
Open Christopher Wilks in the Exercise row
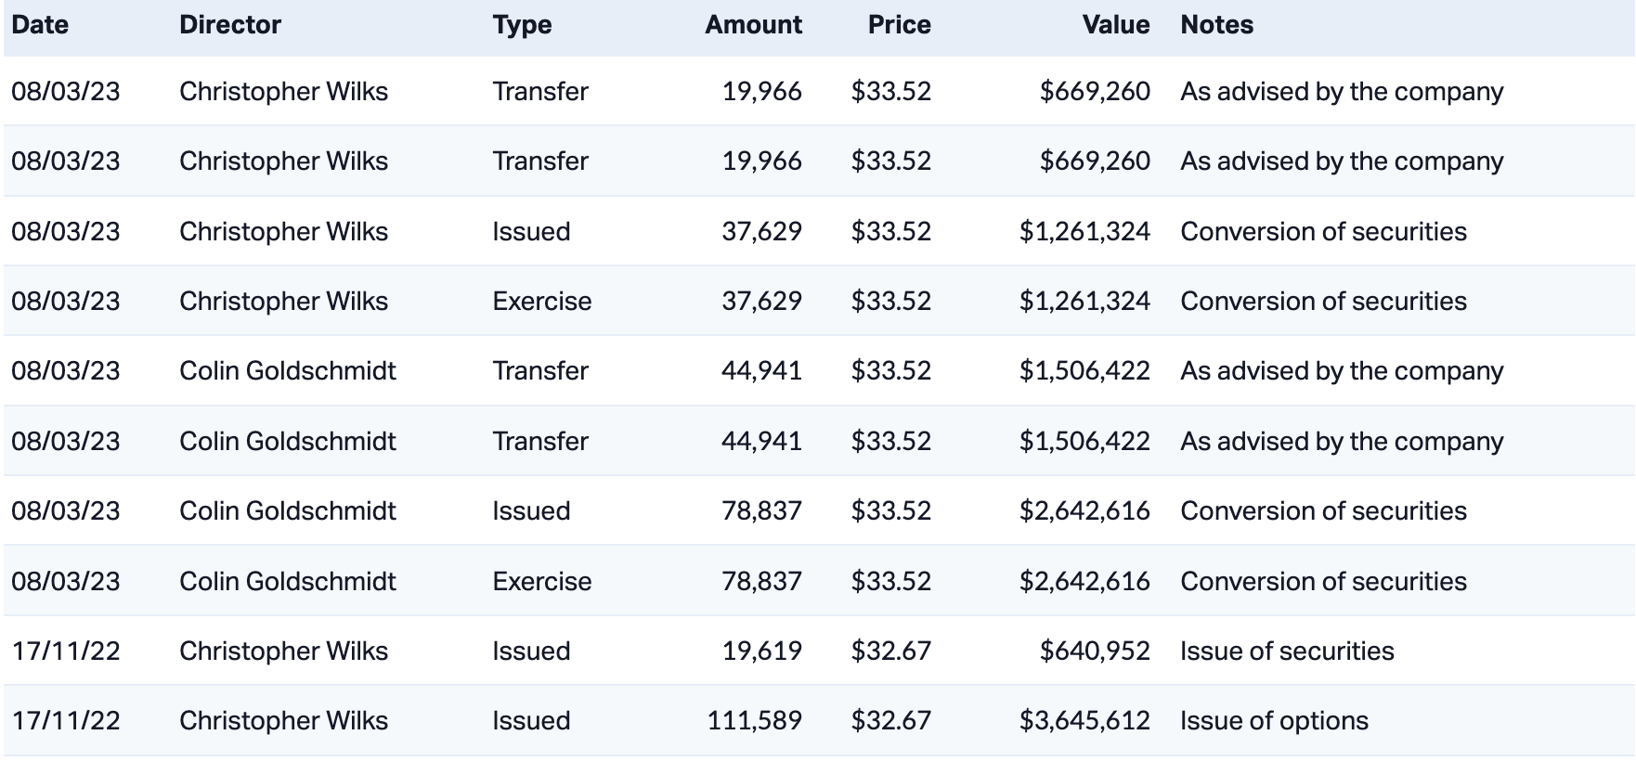(x=283, y=301)
